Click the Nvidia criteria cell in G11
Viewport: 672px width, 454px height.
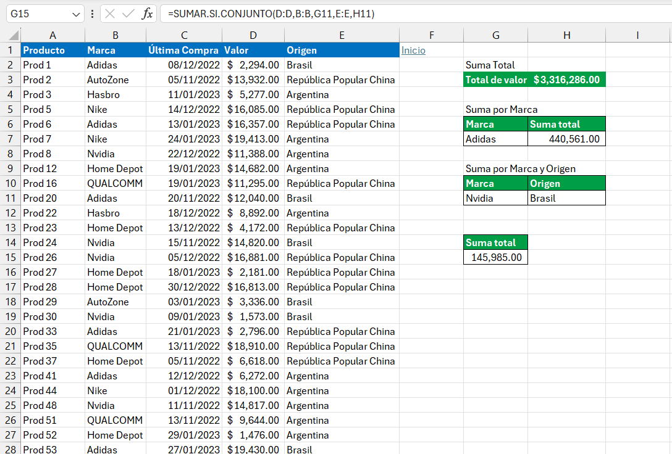pos(495,198)
